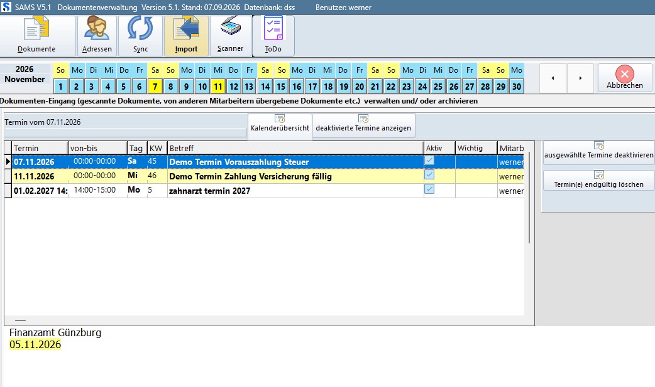The width and height of the screenshot is (655, 387).
Task: Open the Dokumente module
Action: 36,36
